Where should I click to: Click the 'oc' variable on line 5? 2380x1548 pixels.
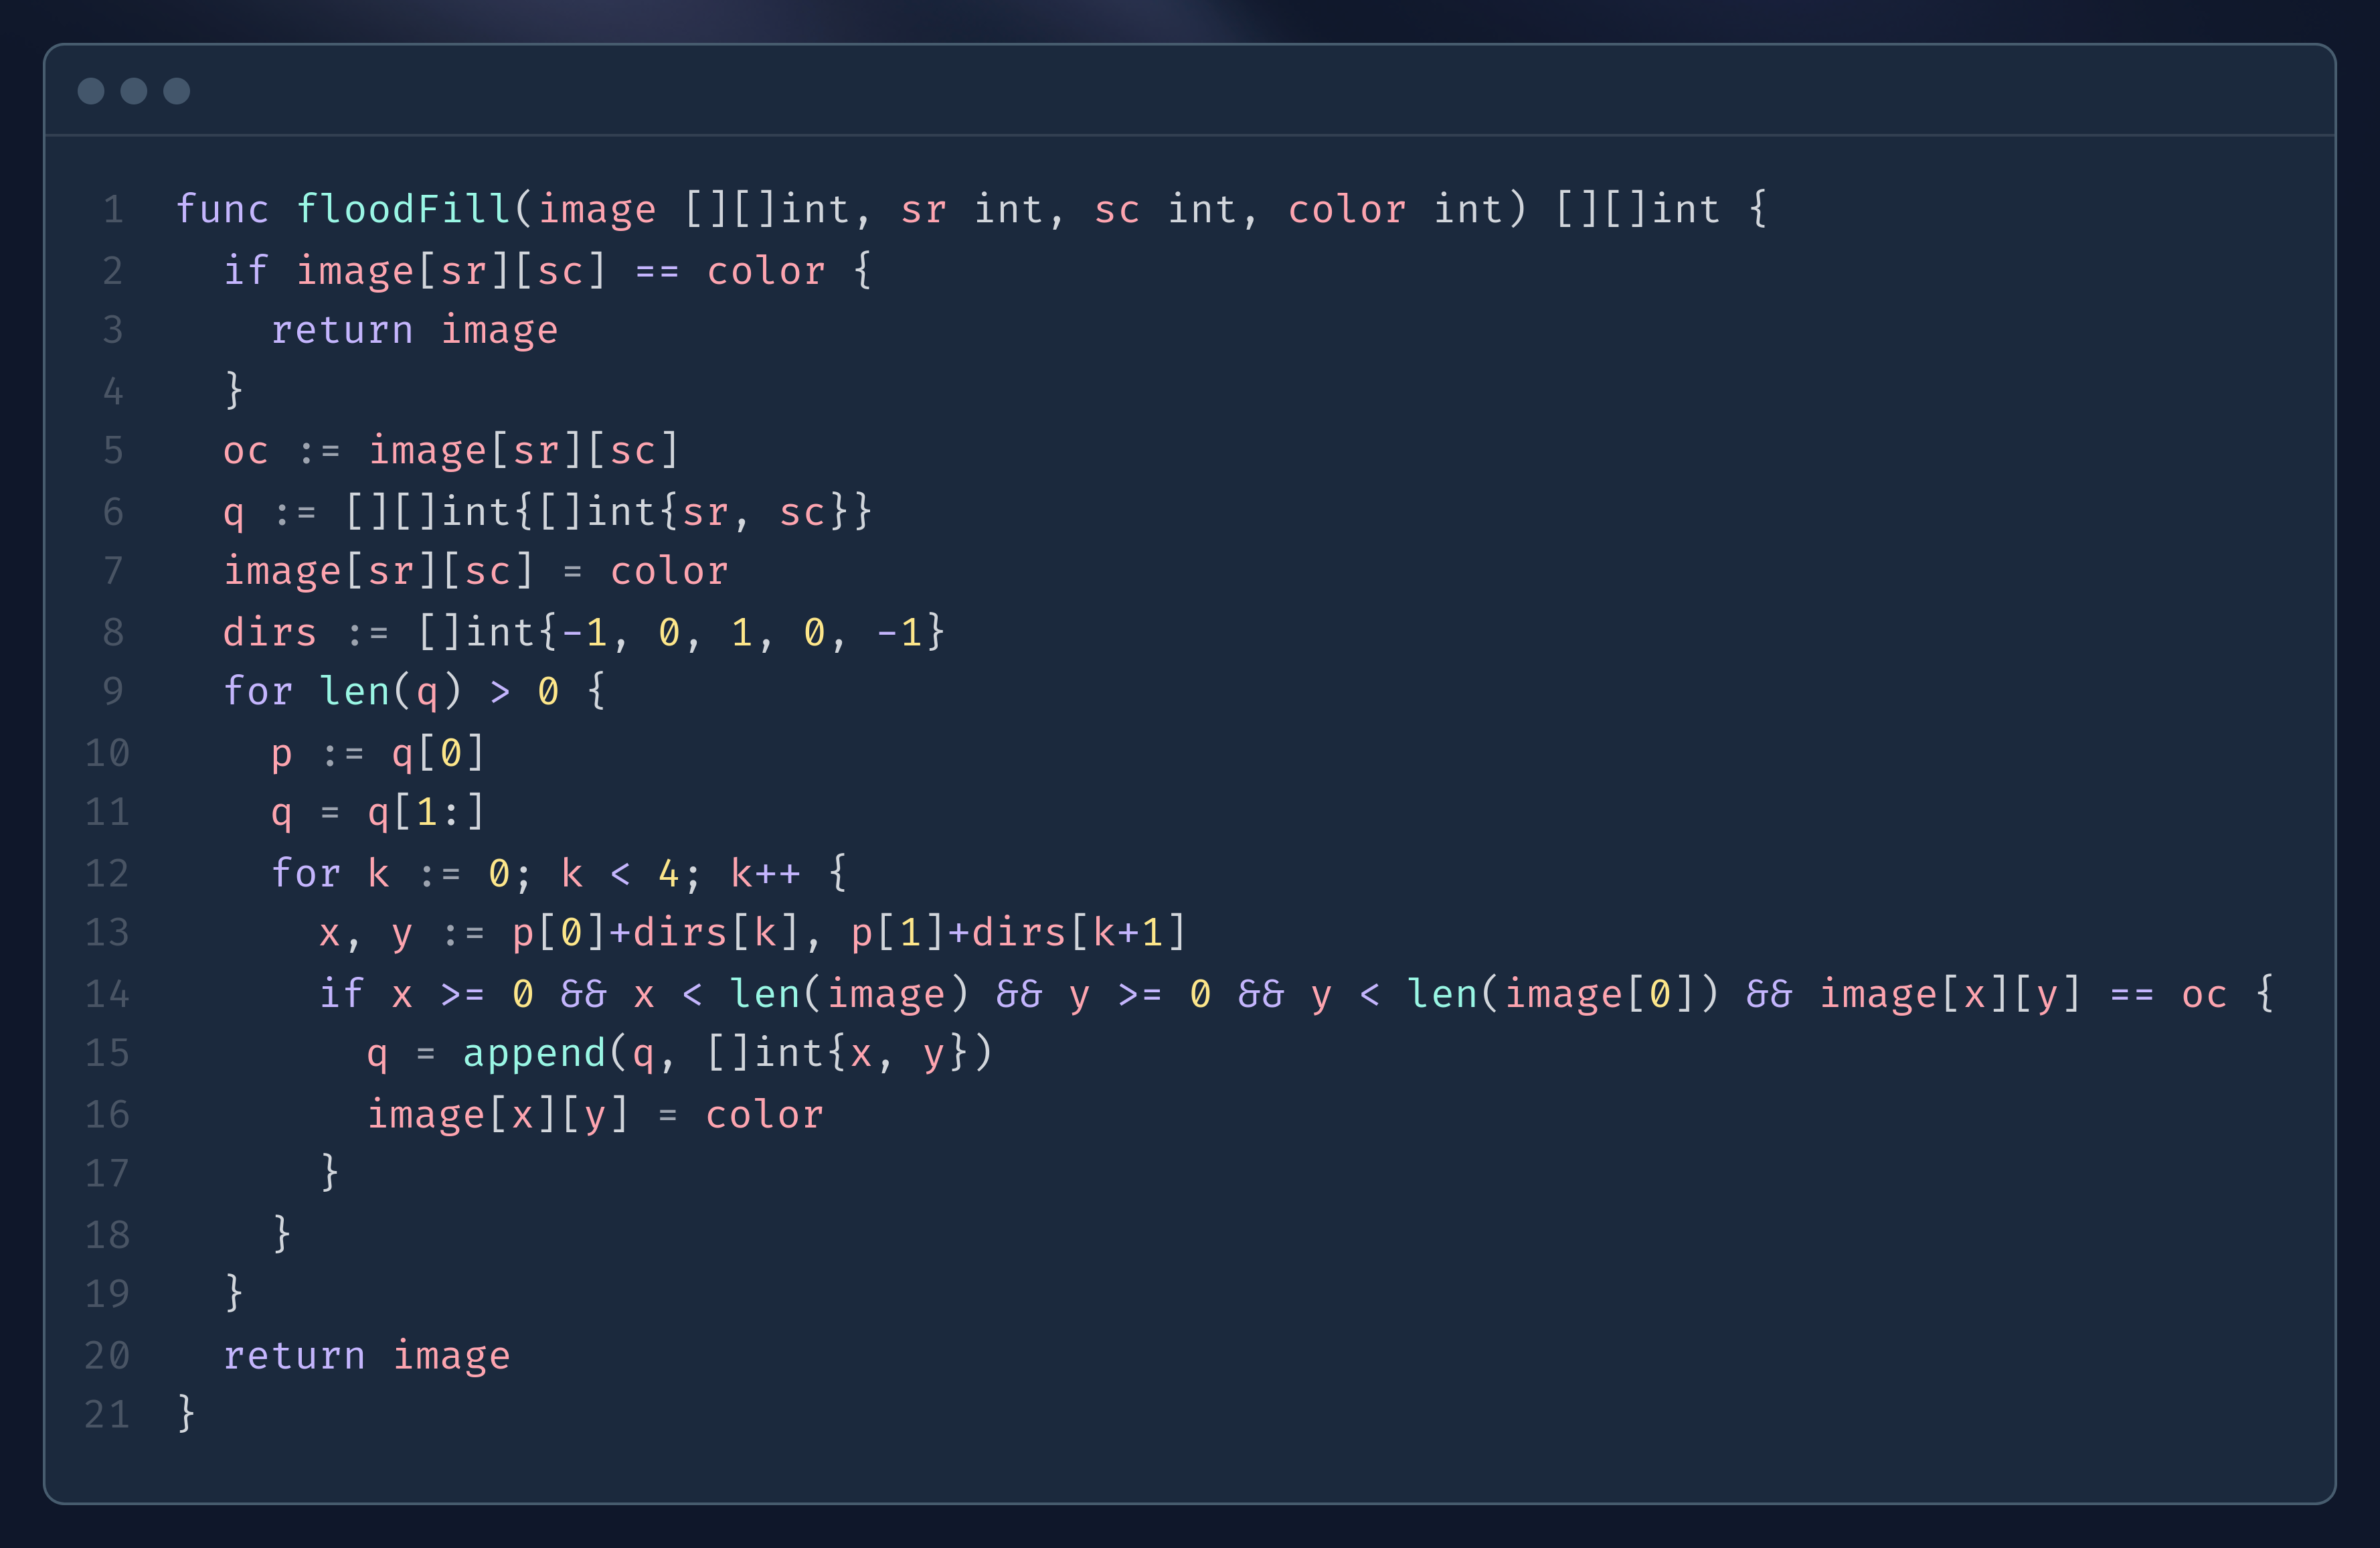click(246, 451)
